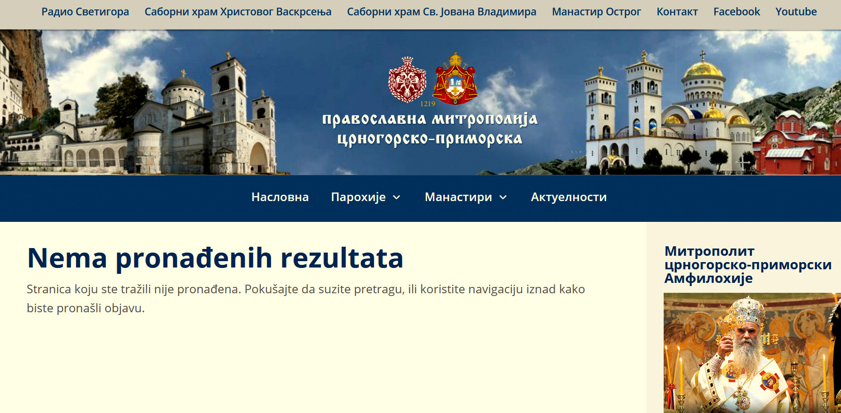This screenshot has height=413, width=841.
Task: Open the Радио Светигора link
Action: [x=85, y=12]
